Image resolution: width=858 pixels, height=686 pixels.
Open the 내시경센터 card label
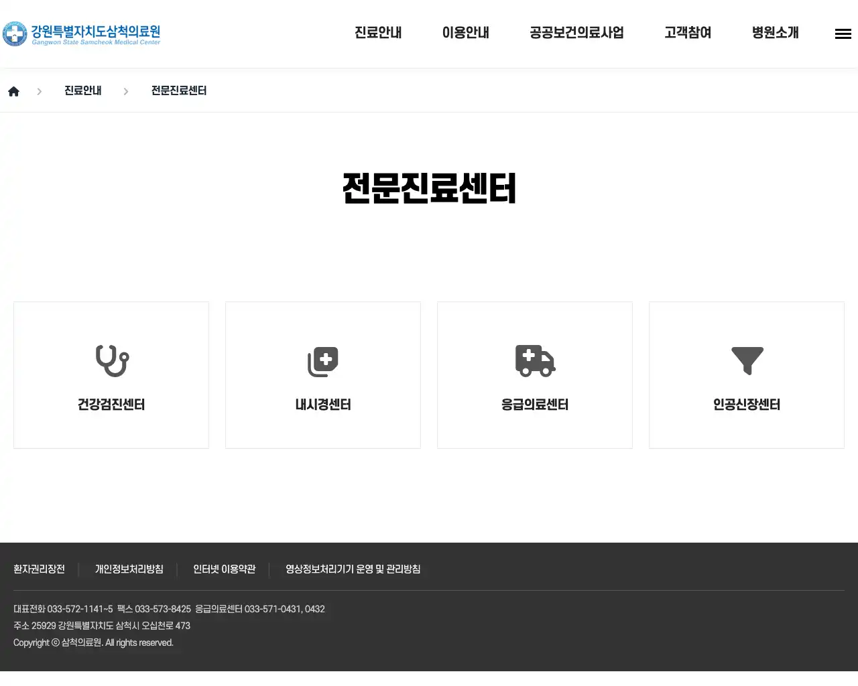click(323, 405)
